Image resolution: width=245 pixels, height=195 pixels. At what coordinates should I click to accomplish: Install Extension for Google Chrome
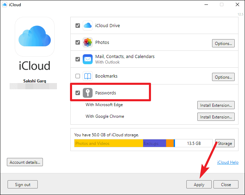(x=216, y=117)
